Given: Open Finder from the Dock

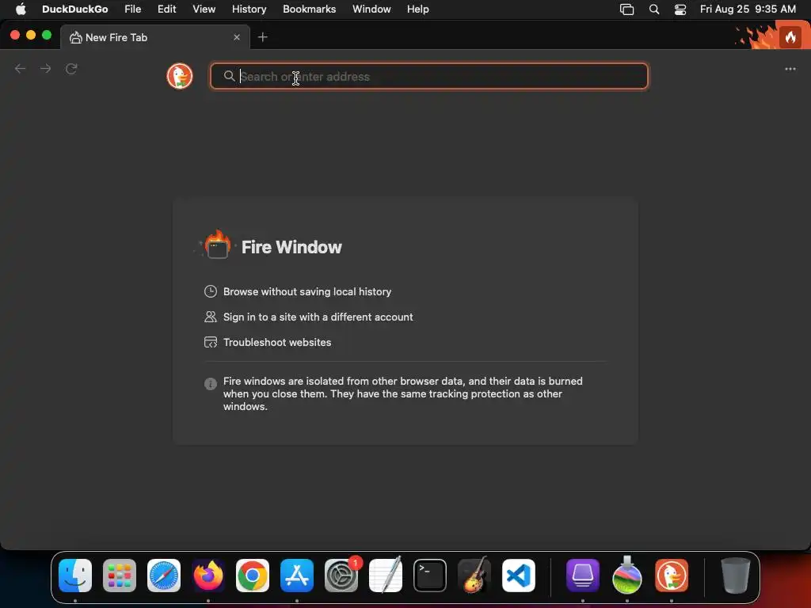Looking at the screenshot, I should pyautogui.click(x=75, y=576).
